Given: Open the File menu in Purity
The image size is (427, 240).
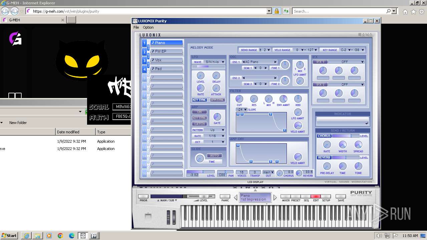Looking at the screenshot, I should click(x=136, y=27).
